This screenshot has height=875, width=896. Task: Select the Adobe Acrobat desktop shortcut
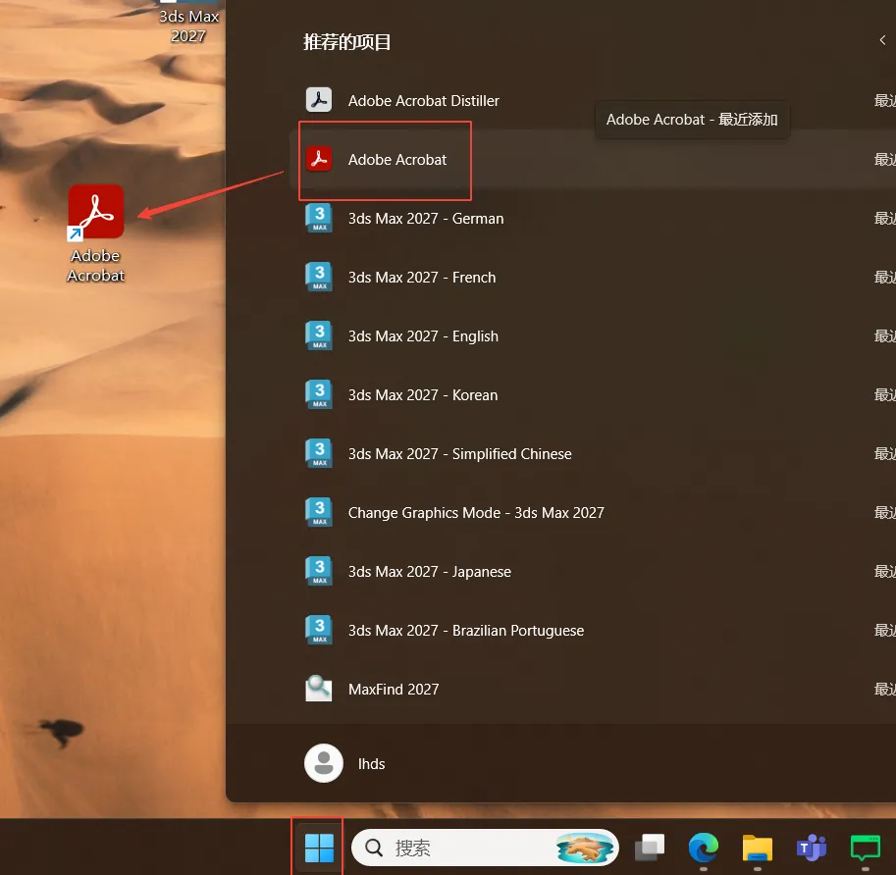pyautogui.click(x=95, y=233)
